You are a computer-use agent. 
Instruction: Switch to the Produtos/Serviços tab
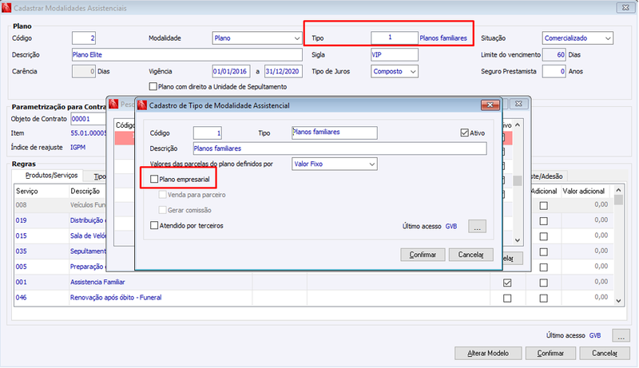[x=51, y=176]
